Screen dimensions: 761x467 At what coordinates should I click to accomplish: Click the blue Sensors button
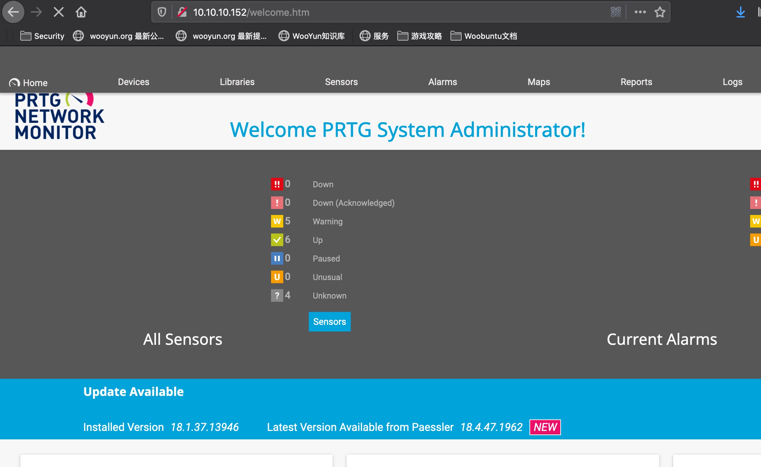[x=329, y=321]
